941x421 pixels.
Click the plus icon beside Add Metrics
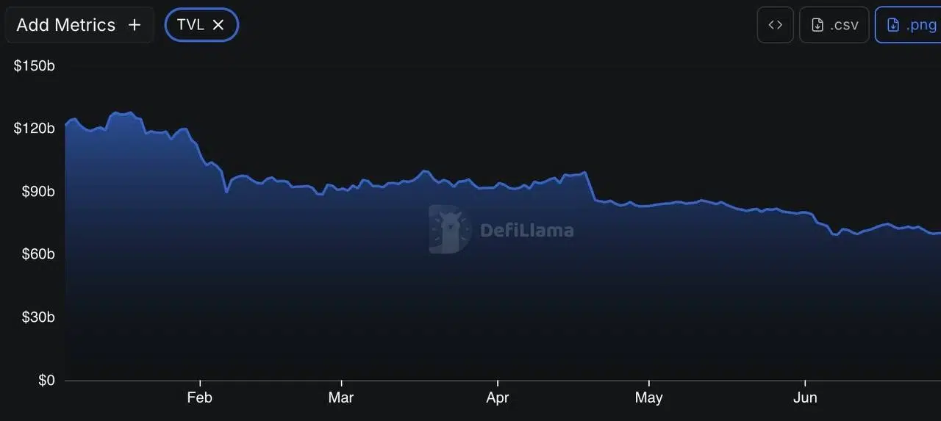pyautogui.click(x=135, y=25)
